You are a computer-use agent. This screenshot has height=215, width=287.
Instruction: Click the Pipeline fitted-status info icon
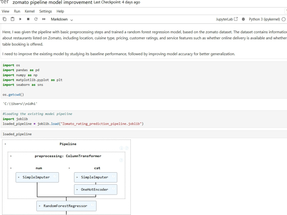pos(121,148)
